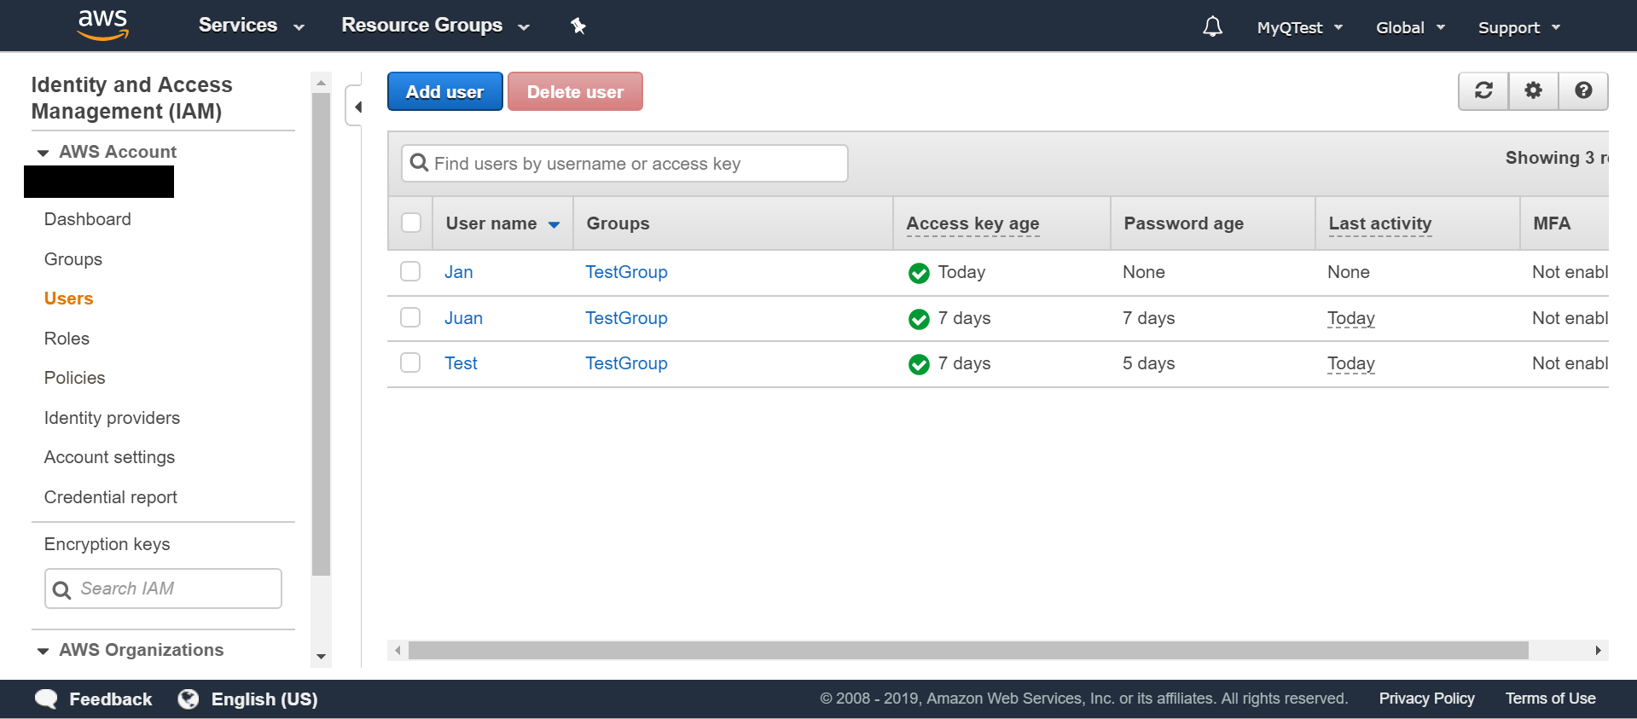Screen dimensions: 1637x719
Task: Go to Policies in the sidebar
Action: (75, 378)
